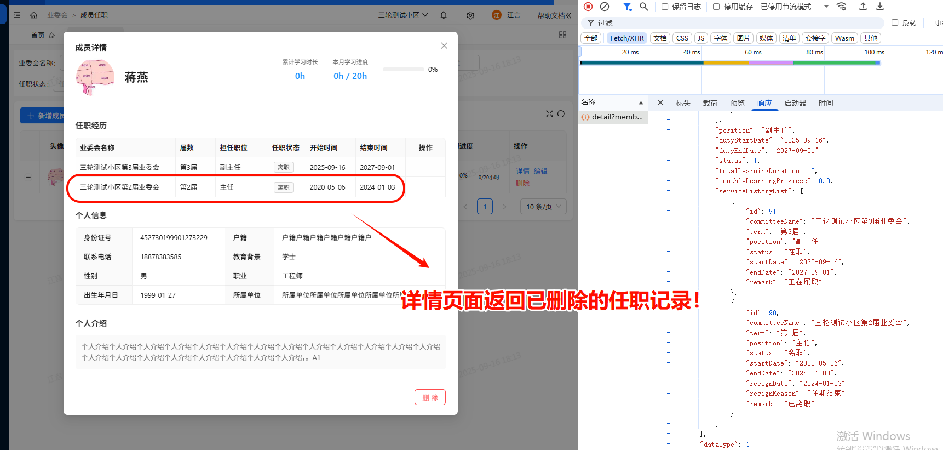Open the notification bell icon
Image resolution: width=943 pixels, height=450 pixels.
pos(444,15)
